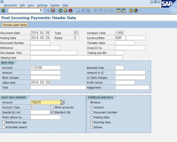Click the Process open items button
The image size is (177, 142).
click(15, 25)
